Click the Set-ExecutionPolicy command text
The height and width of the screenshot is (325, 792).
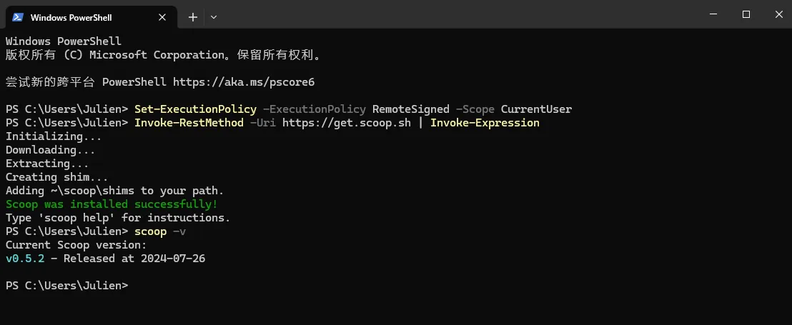(x=195, y=109)
